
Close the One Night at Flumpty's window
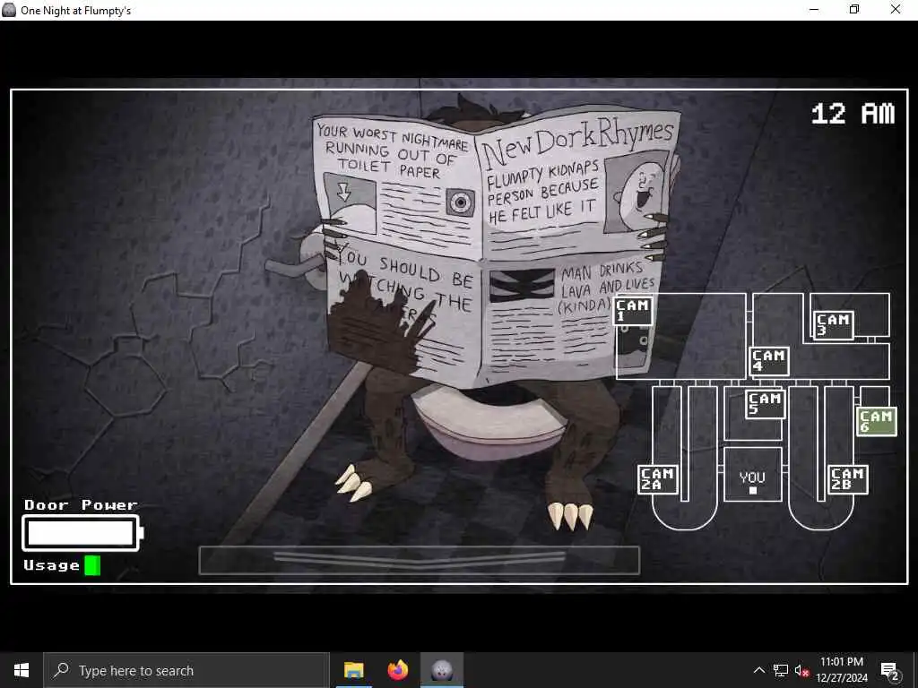point(896,9)
